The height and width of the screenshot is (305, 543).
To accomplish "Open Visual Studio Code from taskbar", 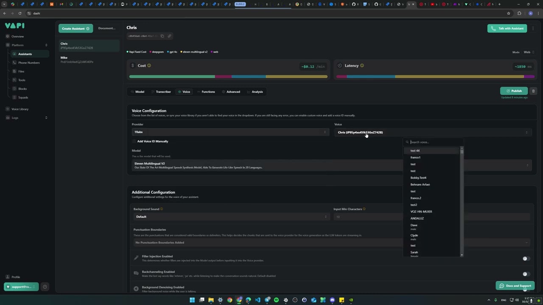I will click(x=258, y=300).
